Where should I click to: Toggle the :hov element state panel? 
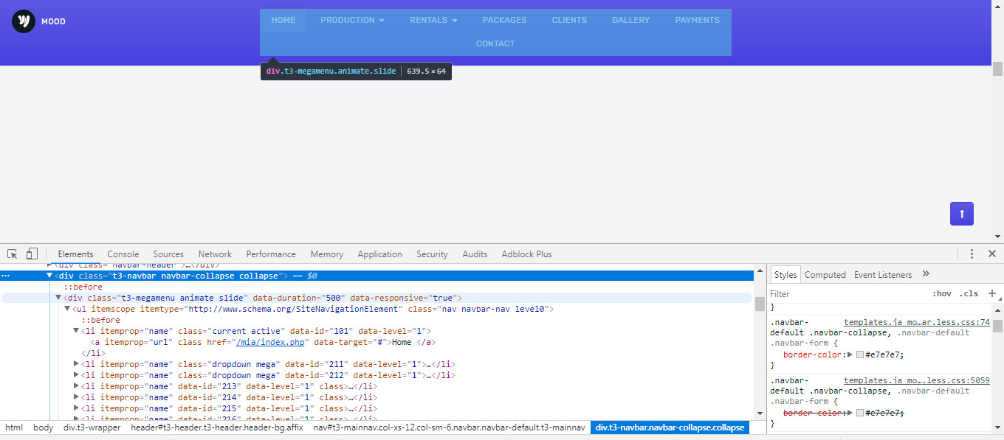click(x=941, y=293)
